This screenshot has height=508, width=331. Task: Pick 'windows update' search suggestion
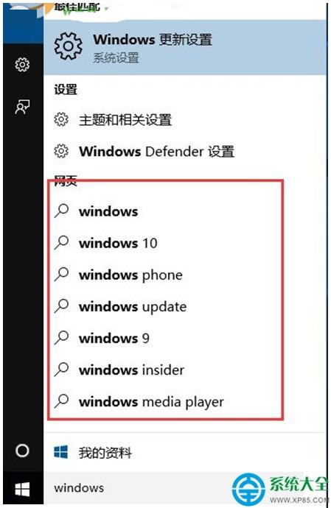tap(165, 306)
